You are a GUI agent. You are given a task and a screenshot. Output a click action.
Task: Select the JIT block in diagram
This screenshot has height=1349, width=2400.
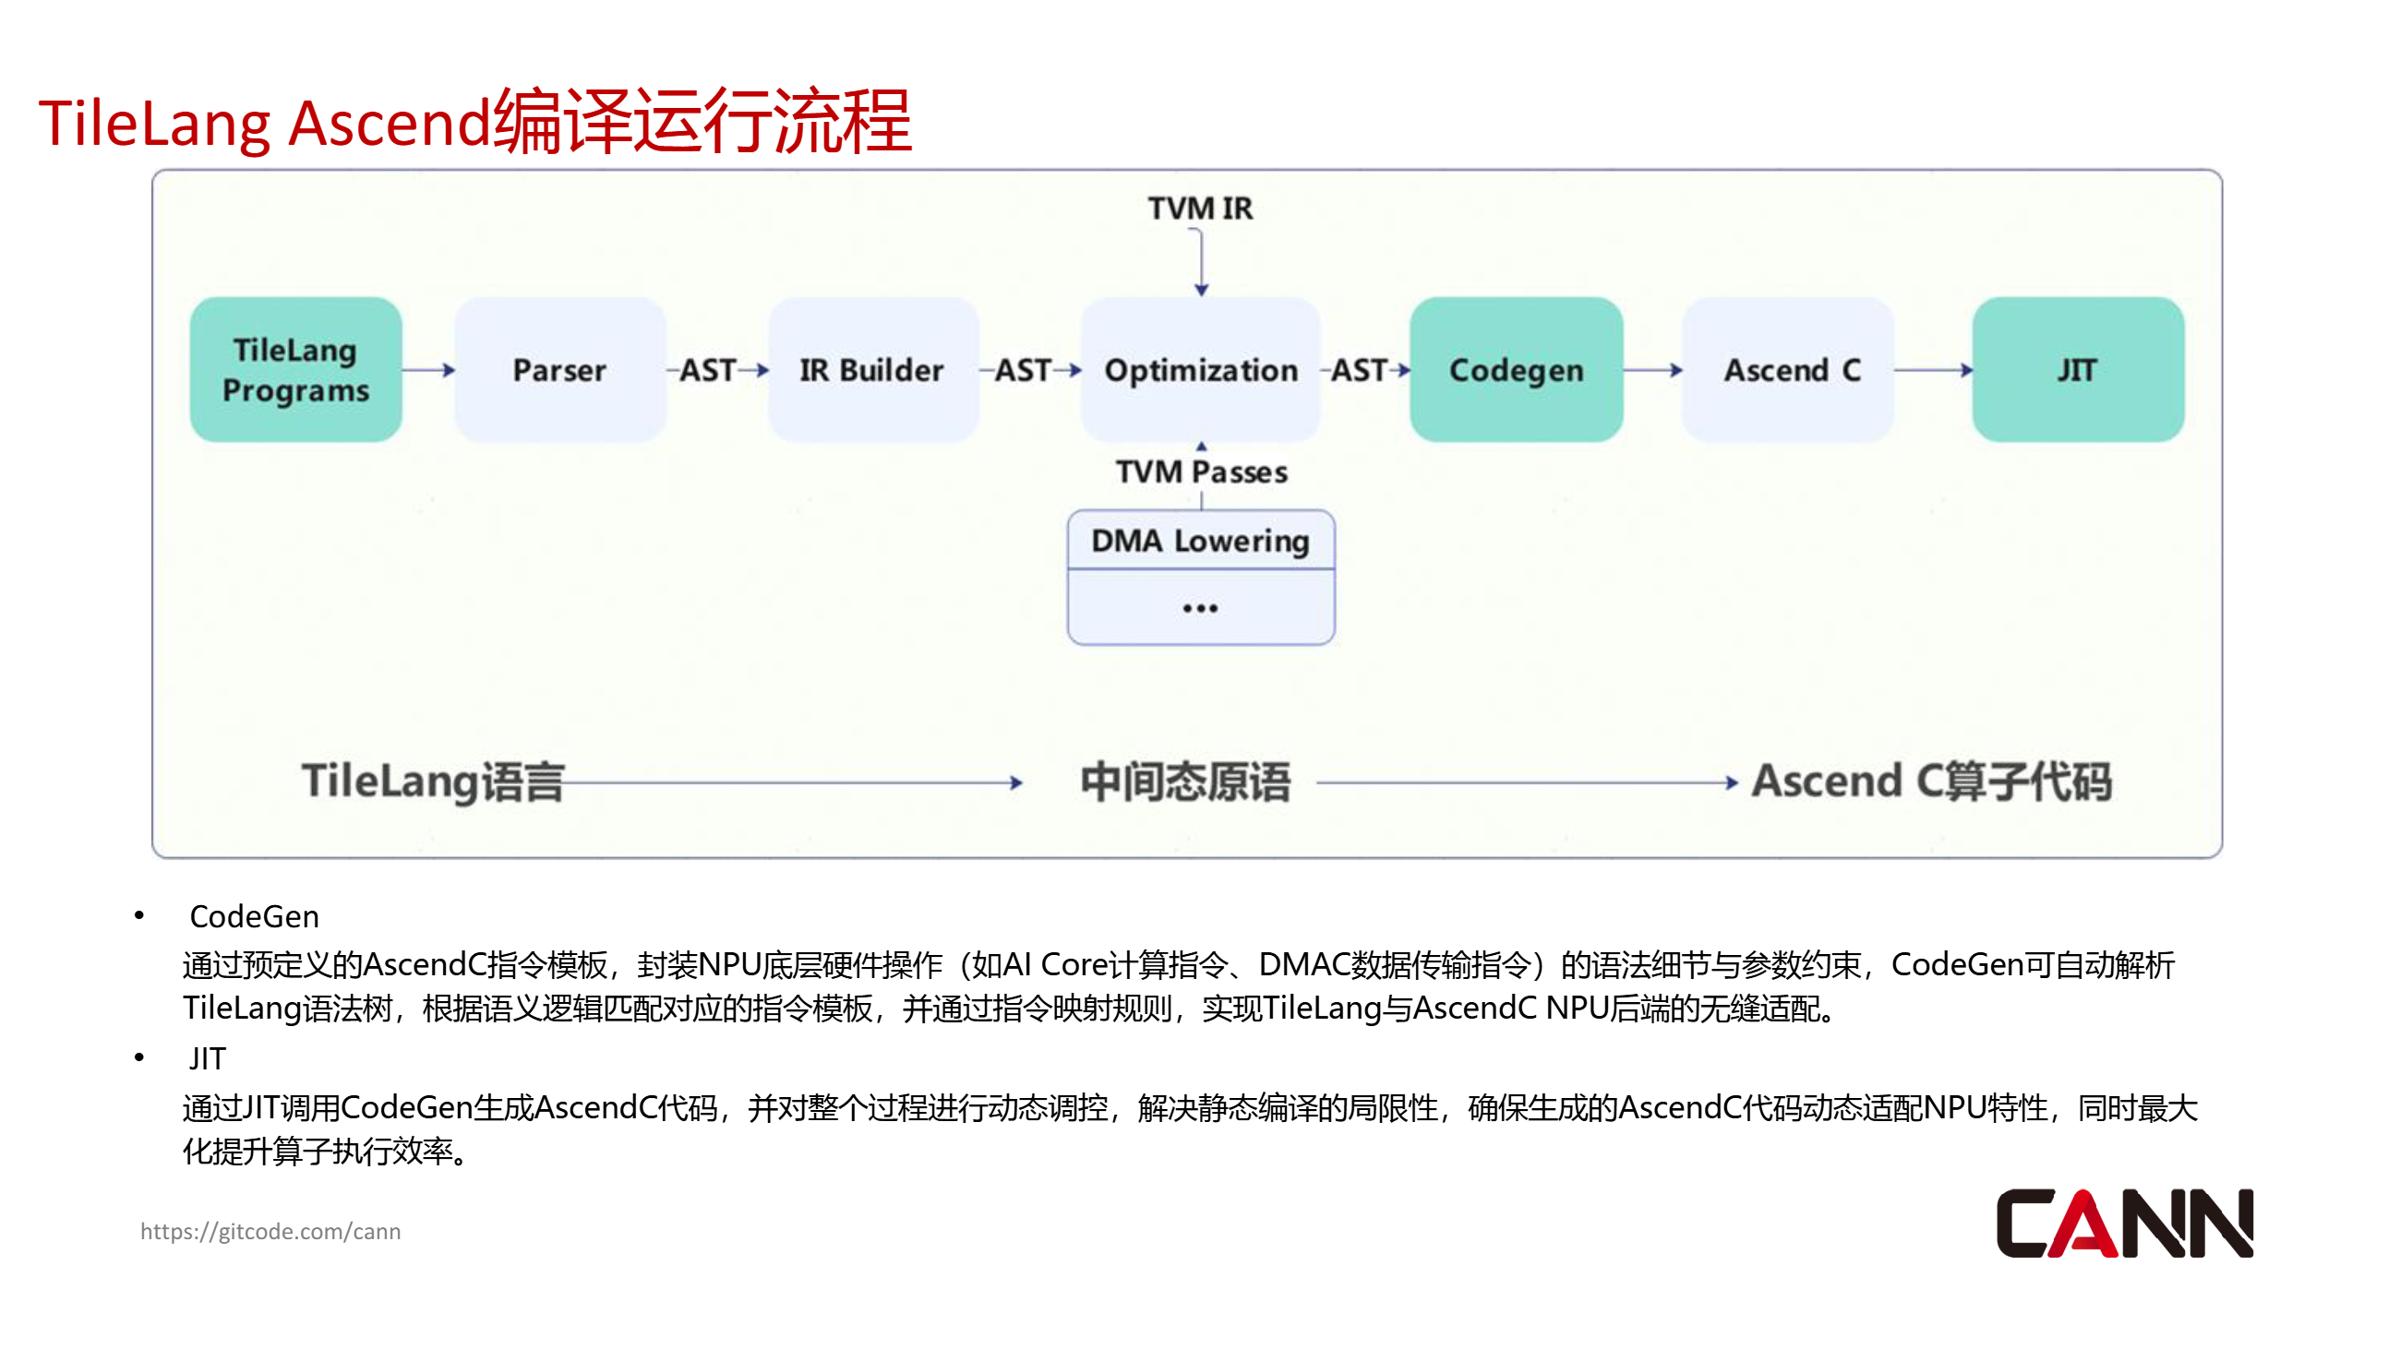pos(2077,370)
